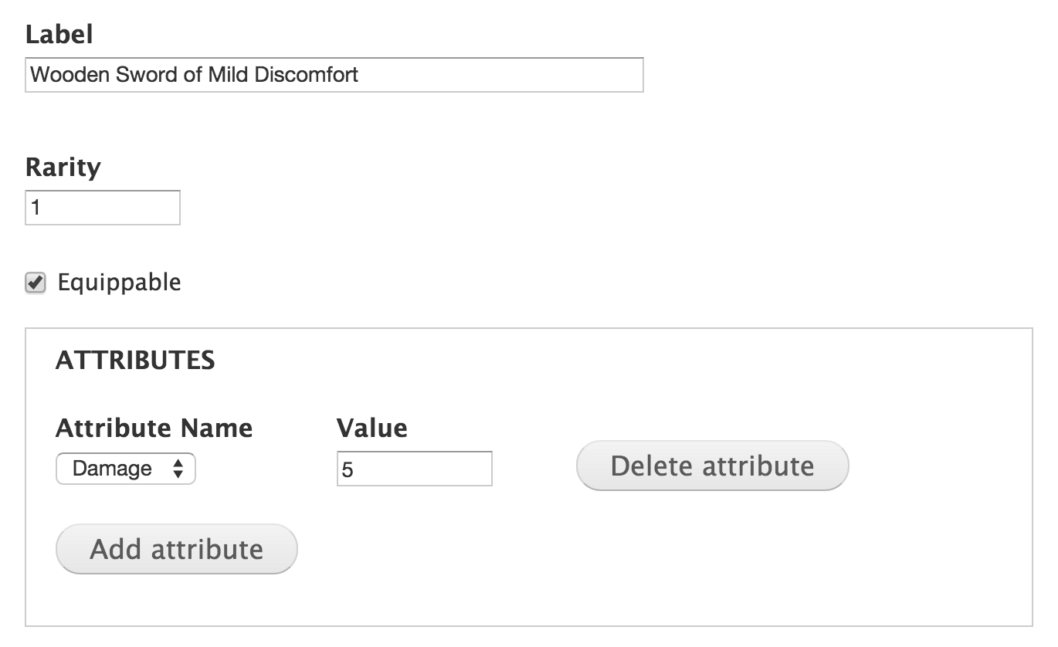Image resolution: width=1058 pixels, height=647 pixels.
Task: Click the Label heading text
Action: click(x=59, y=34)
